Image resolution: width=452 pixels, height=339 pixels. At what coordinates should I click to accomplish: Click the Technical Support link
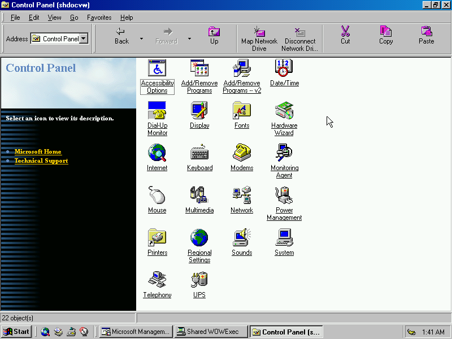tap(41, 160)
